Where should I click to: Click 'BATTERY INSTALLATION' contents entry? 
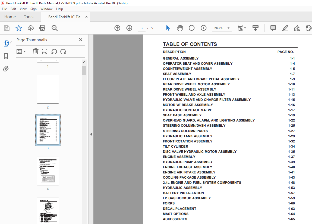[183, 193]
